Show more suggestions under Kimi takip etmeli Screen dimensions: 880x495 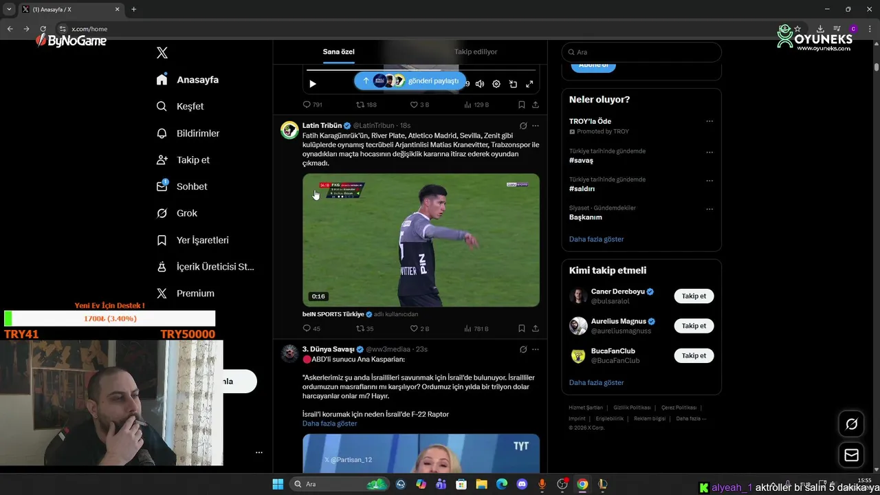coord(596,382)
